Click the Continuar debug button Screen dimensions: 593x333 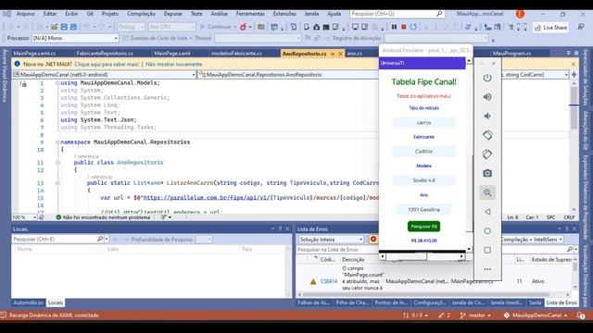pos(216,27)
